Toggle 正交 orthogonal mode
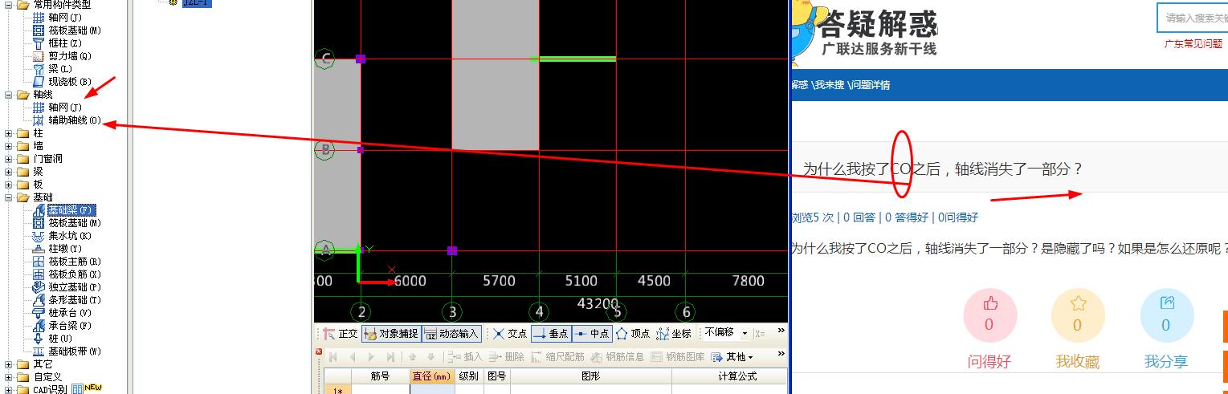The image size is (1228, 394). click(341, 334)
